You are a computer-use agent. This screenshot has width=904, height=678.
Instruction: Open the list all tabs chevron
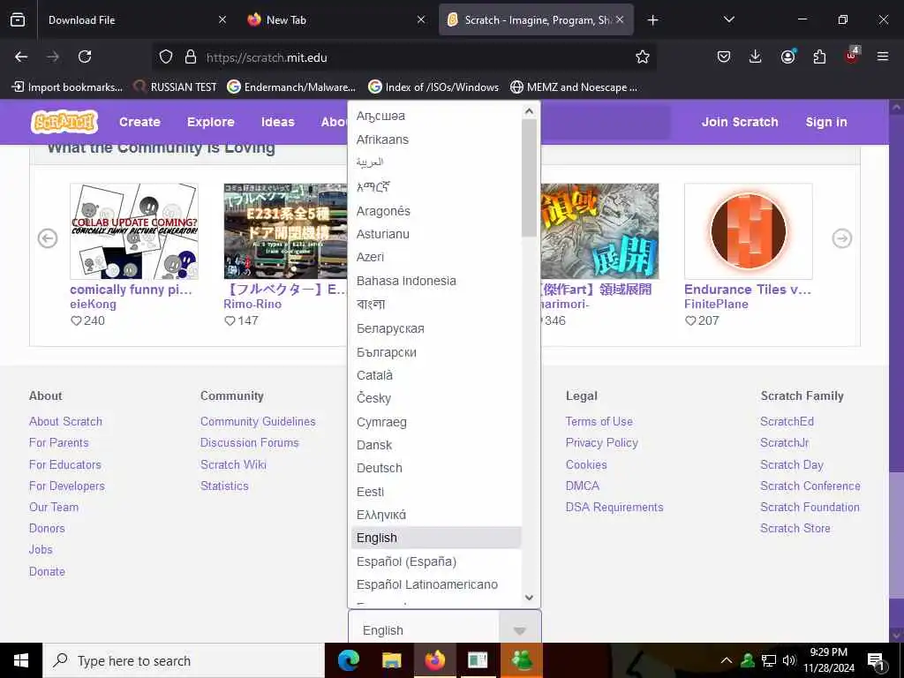point(728,19)
